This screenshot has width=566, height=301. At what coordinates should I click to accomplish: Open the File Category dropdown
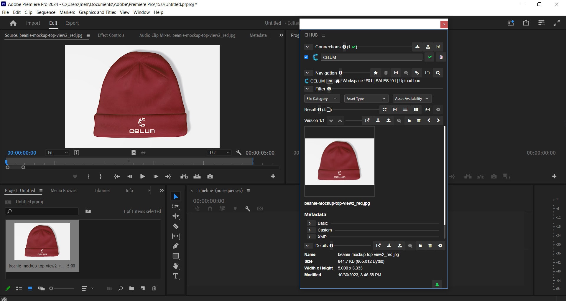322,99
